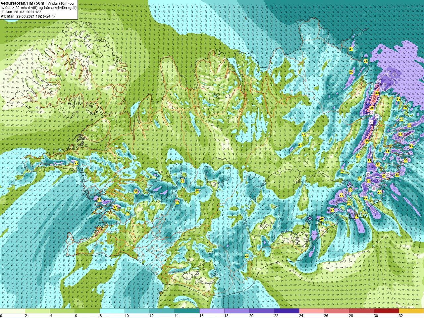This screenshot has width=424, height=318.
Task: Select the valid time 'VT: Mán. 29.03.2021 18Z'
Action: (21, 16)
